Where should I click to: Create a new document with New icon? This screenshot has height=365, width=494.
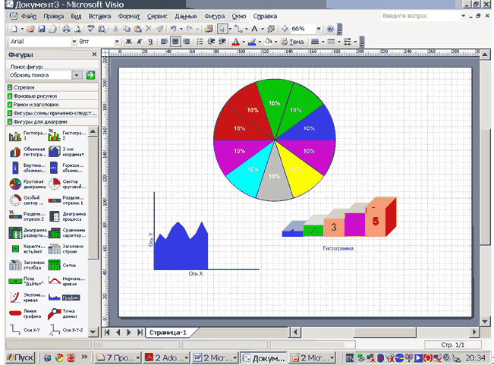click(x=14, y=29)
